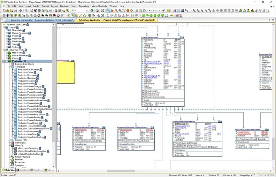Click the Copy icon next to scissors
The width and height of the screenshot is (276, 177).
click(x=141, y=11)
